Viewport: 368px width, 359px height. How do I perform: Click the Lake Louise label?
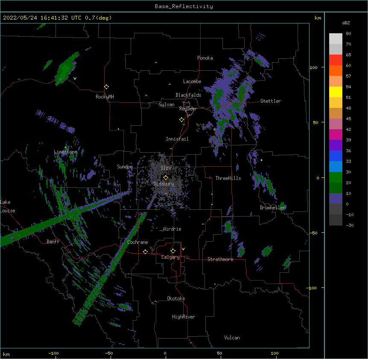pyautogui.click(x=8, y=206)
